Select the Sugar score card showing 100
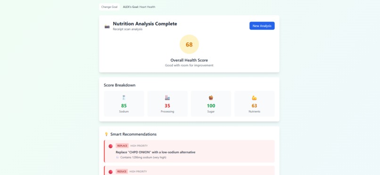 pyautogui.click(x=211, y=104)
